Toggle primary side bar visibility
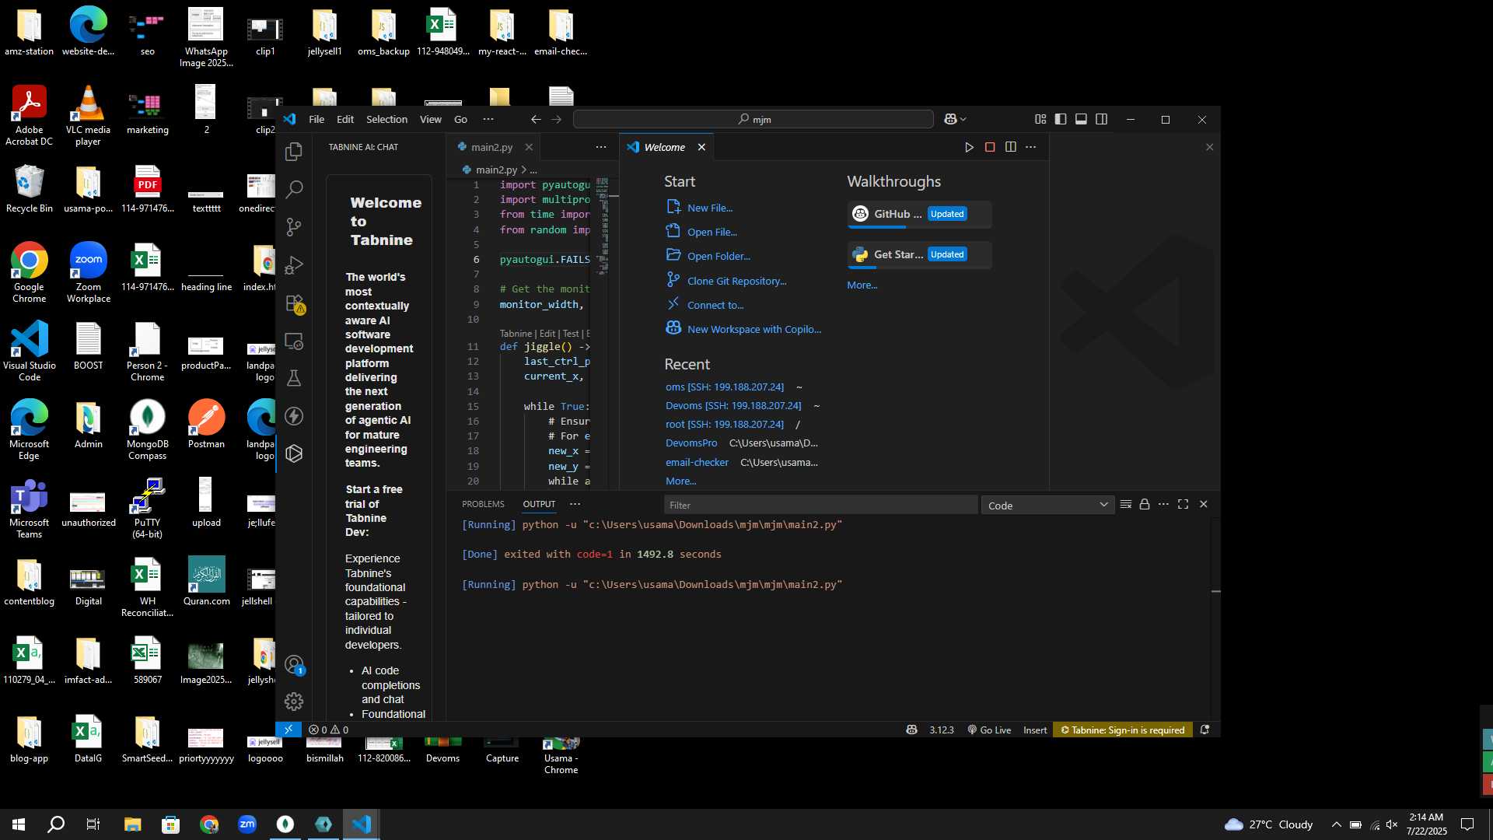Screen dimensions: 1493x840 click(1061, 119)
